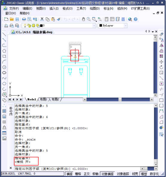Close the command line panel

coord(10,168)
